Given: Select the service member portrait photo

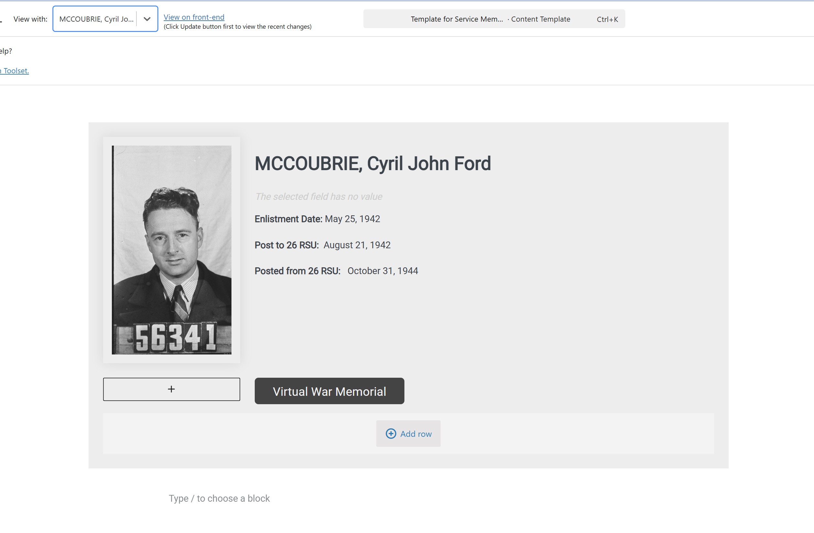Looking at the screenshot, I should coord(171,250).
